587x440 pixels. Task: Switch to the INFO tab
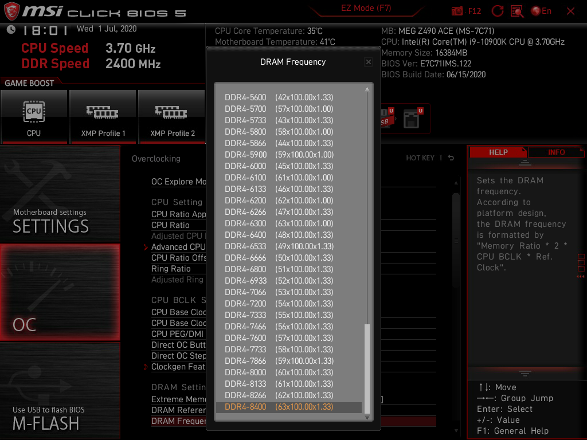pos(555,152)
